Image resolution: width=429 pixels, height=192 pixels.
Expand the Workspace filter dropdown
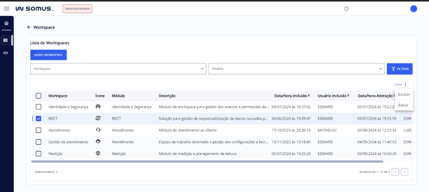(x=118, y=69)
